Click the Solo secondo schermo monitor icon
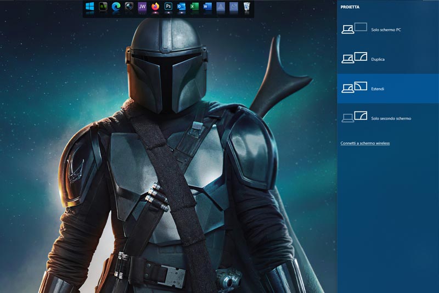This screenshot has height=293, width=439. coord(354,117)
